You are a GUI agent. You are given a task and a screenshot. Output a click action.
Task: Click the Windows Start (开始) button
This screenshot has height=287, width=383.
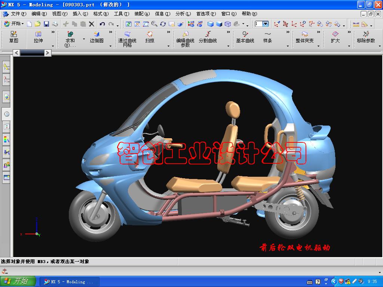[x=18, y=281]
